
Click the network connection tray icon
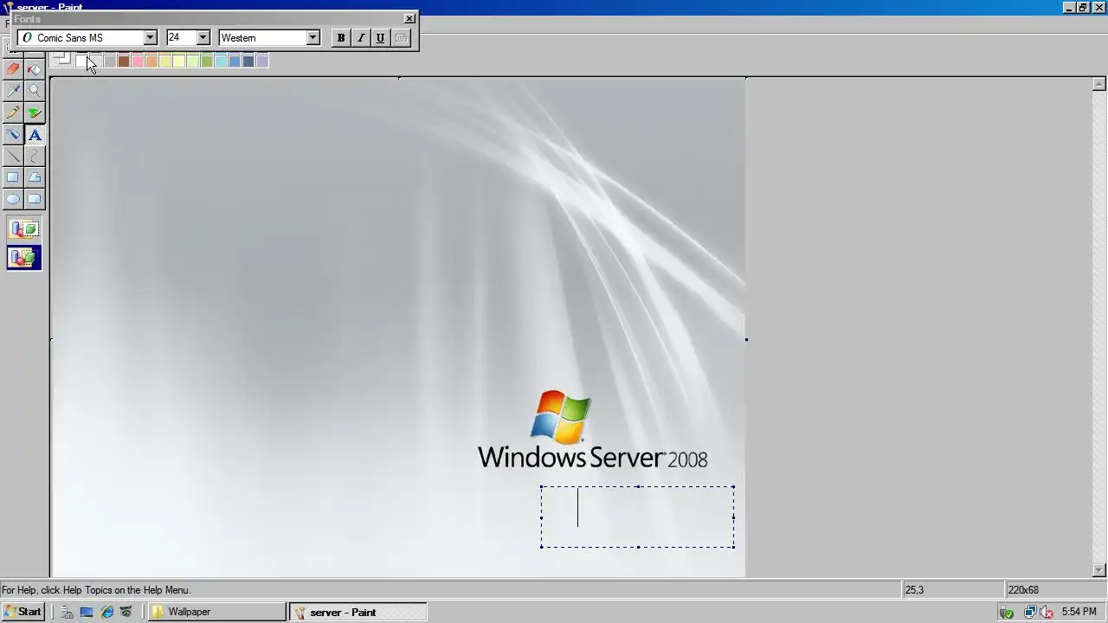(1030, 612)
